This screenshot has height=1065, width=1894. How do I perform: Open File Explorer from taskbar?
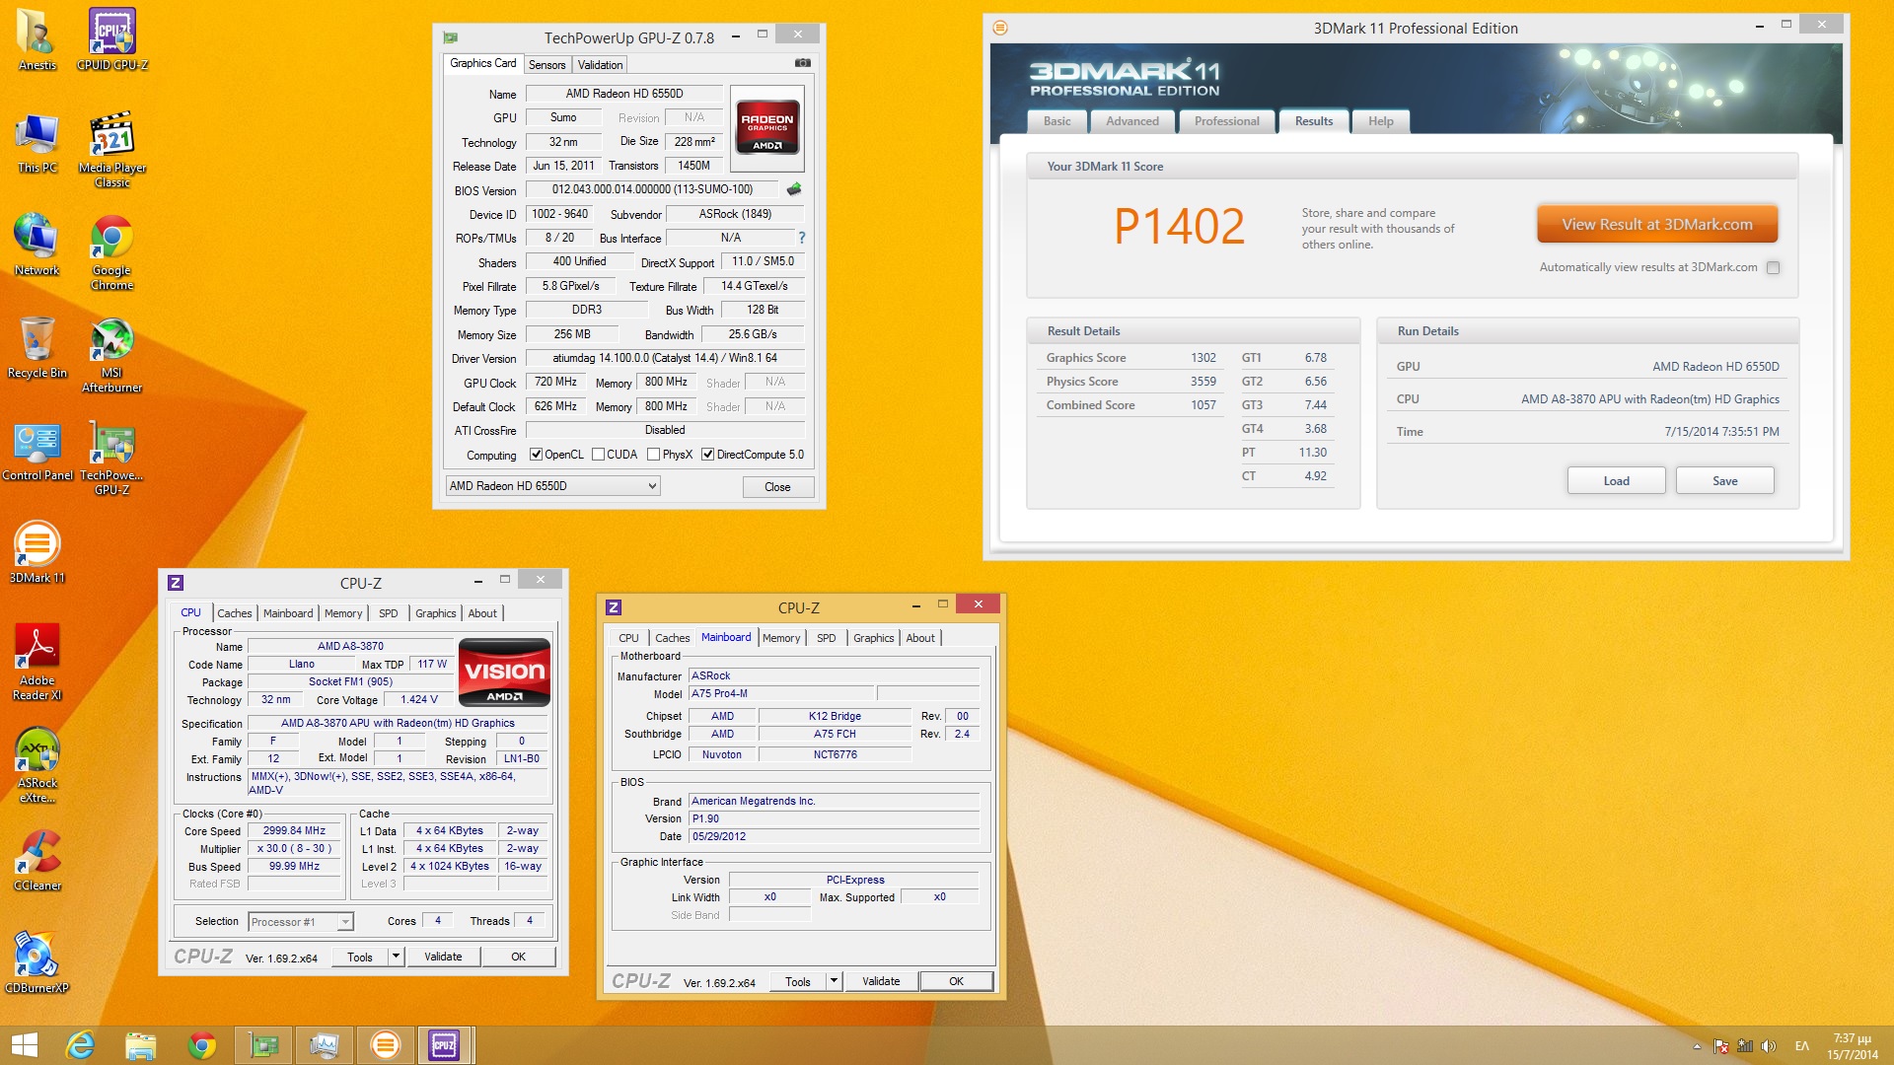[x=141, y=1045]
